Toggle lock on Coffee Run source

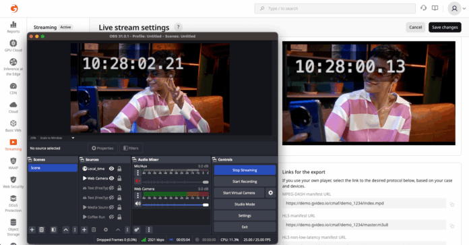click(119, 217)
